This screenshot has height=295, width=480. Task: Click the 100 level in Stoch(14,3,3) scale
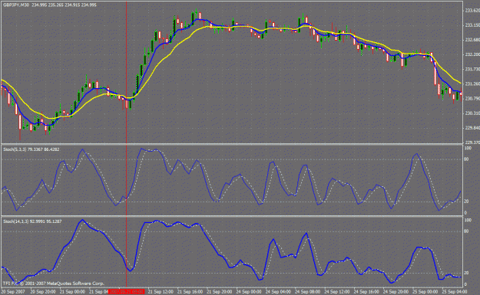coord(468,220)
